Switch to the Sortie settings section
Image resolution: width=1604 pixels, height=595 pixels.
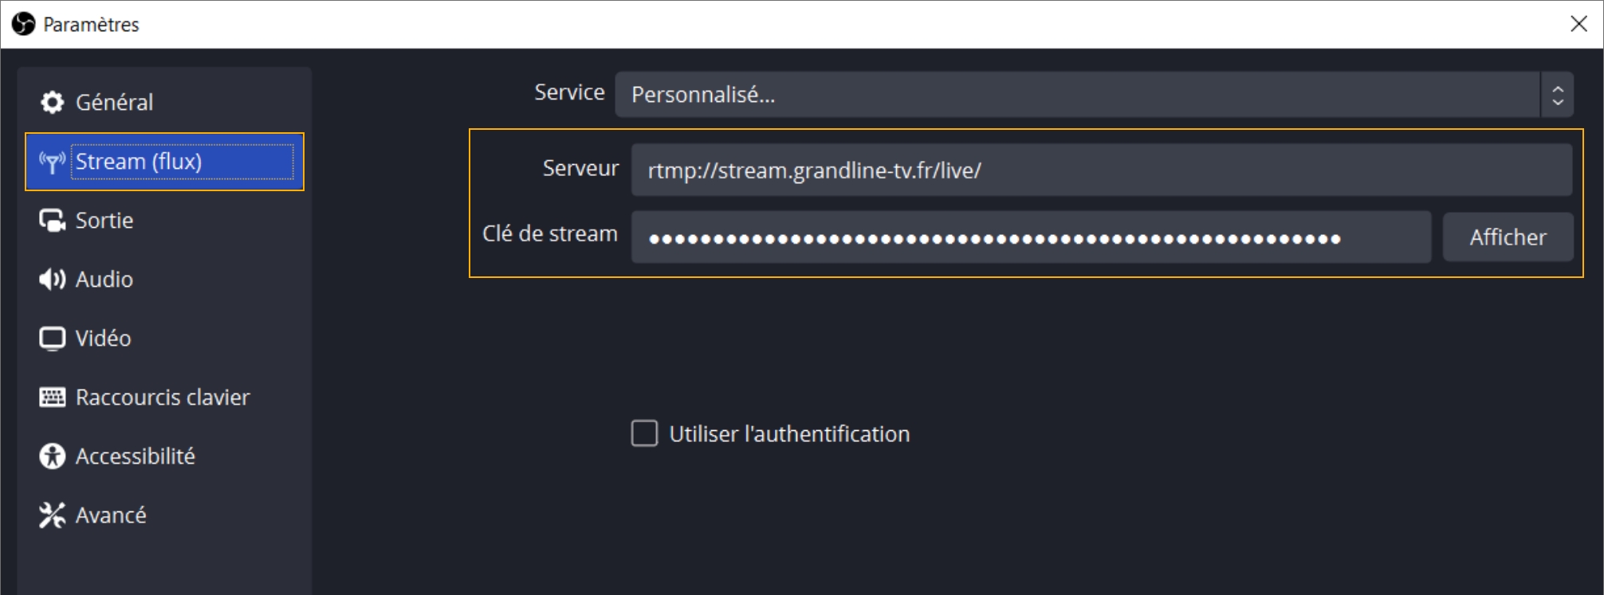tap(104, 221)
